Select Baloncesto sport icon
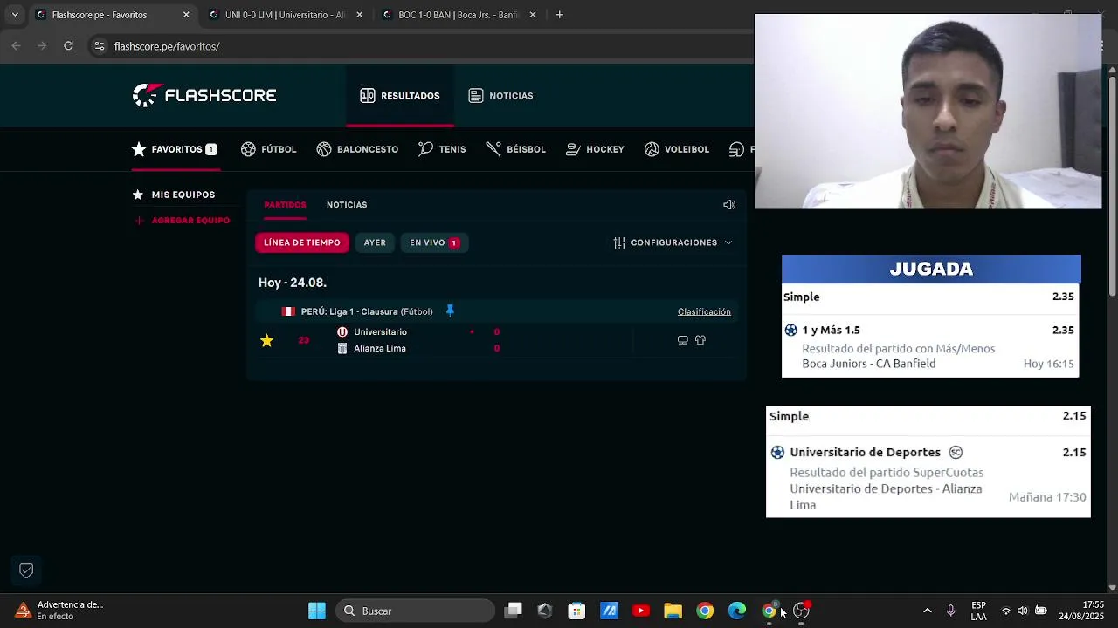Screen dimensions: 1118x628 click(357, 149)
